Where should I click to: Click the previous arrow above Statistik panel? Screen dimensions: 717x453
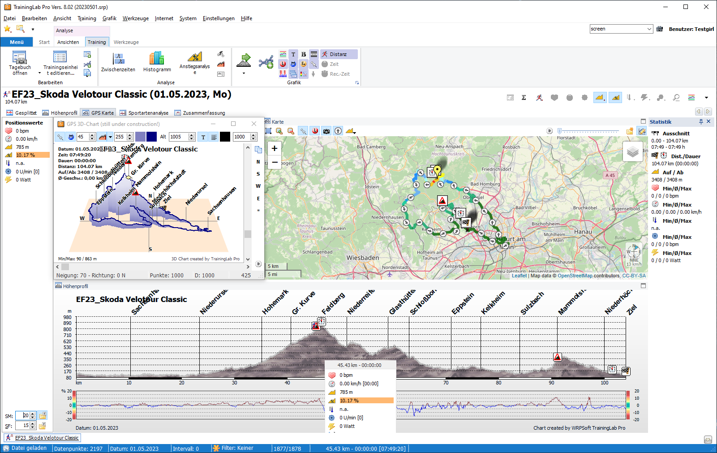click(699, 112)
